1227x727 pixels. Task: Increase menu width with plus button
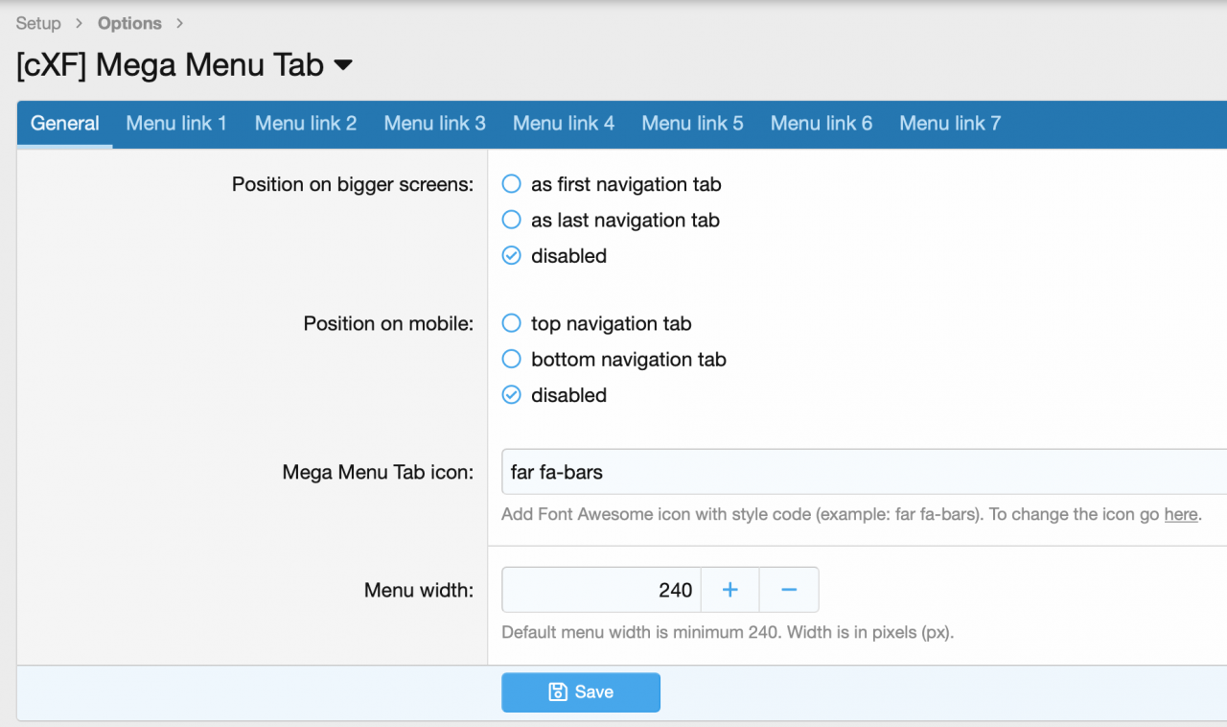[729, 590]
